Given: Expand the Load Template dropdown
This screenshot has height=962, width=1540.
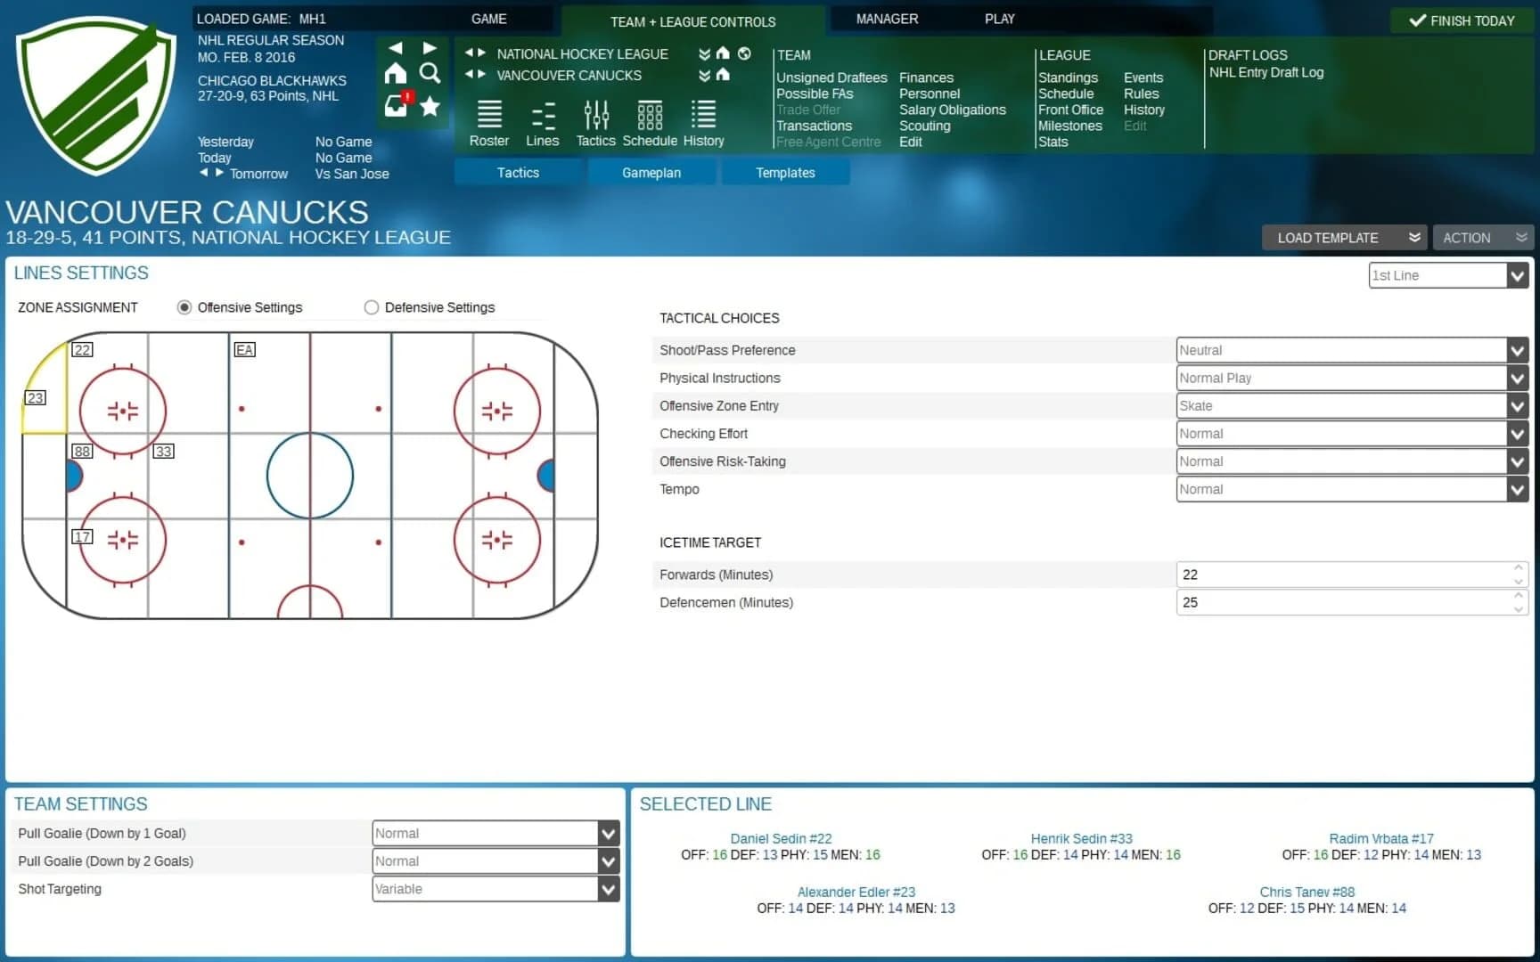Looking at the screenshot, I should [1413, 237].
